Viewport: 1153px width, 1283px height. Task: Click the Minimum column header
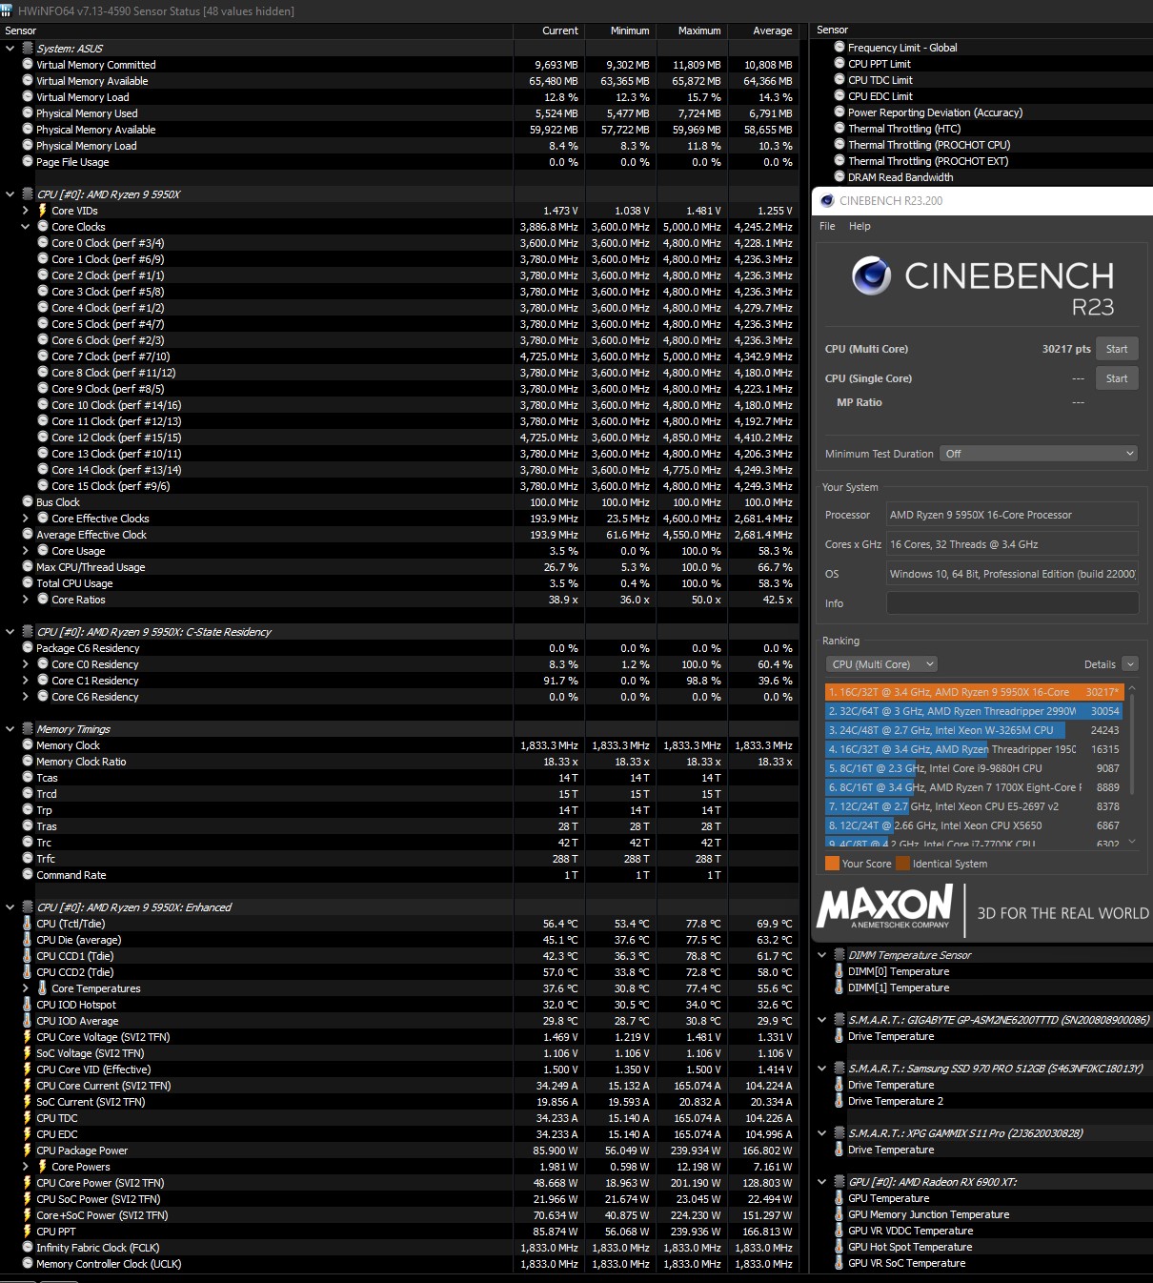(630, 31)
